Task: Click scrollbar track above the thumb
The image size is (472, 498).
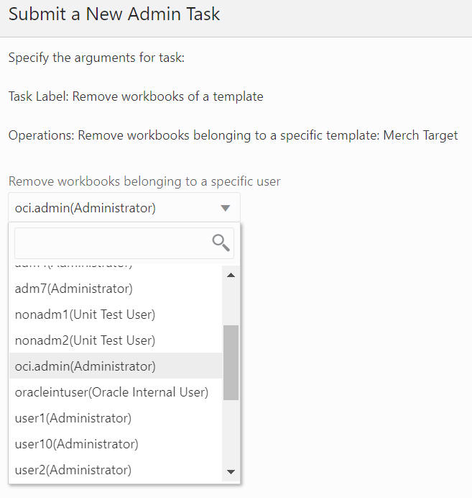Action: (x=231, y=304)
